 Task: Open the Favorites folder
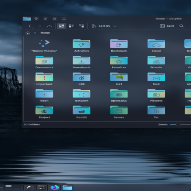click(x=119, y=60)
